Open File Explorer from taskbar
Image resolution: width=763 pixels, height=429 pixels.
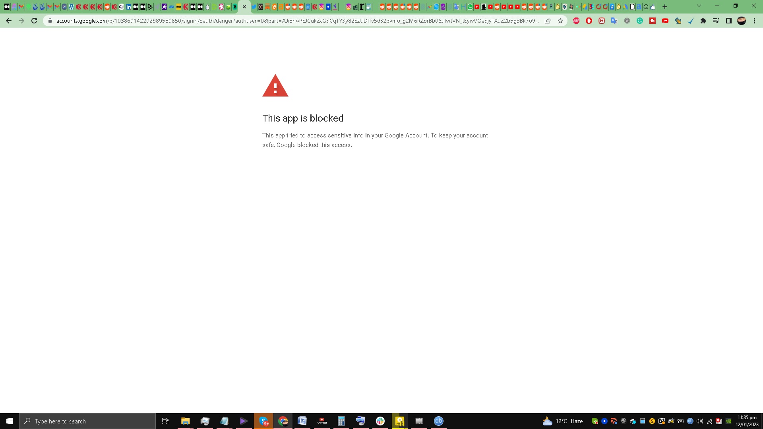(x=185, y=421)
